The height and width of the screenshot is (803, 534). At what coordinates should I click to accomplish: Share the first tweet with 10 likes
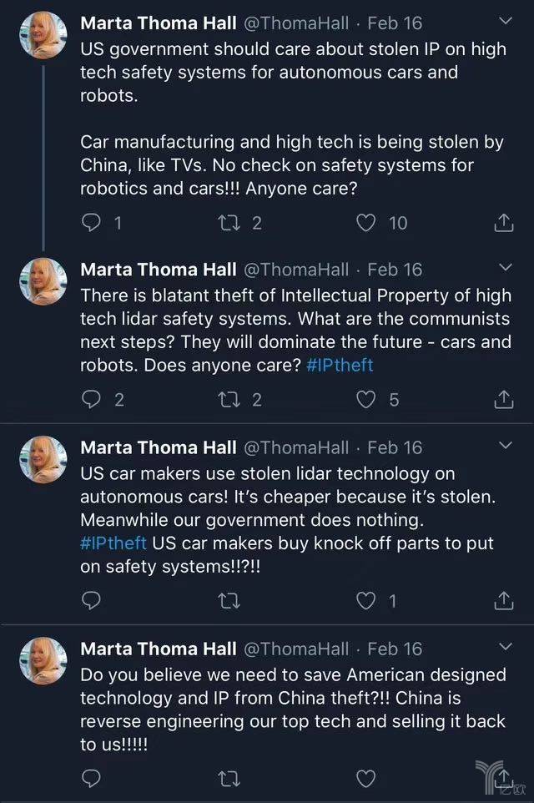tap(503, 222)
